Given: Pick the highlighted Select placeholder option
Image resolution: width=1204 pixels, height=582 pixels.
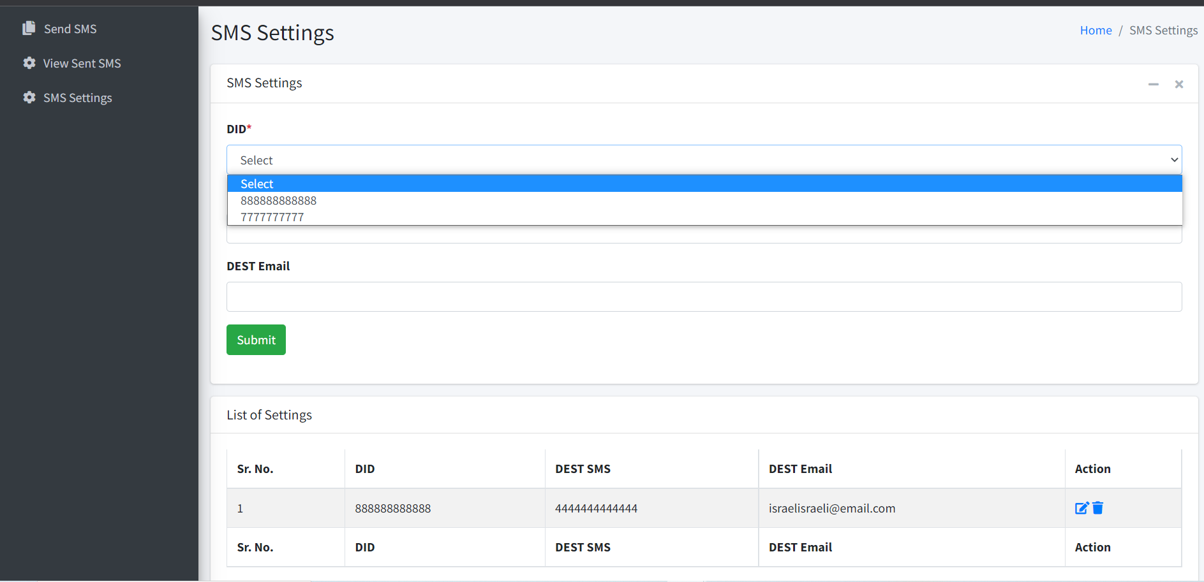Looking at the screenshot, I should coord(704,184).
